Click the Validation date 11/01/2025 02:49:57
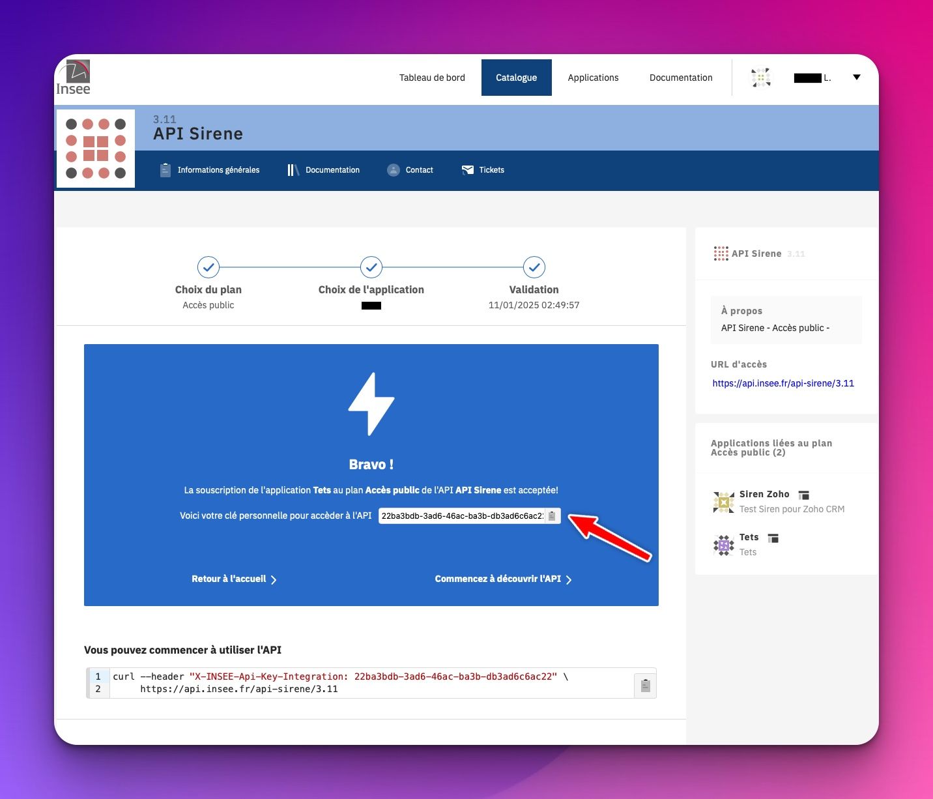 click(x=534, y=305)
